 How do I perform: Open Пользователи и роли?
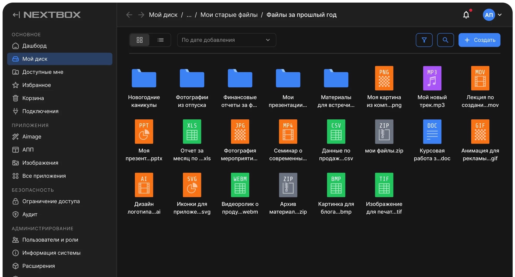[x=60, y=240]
